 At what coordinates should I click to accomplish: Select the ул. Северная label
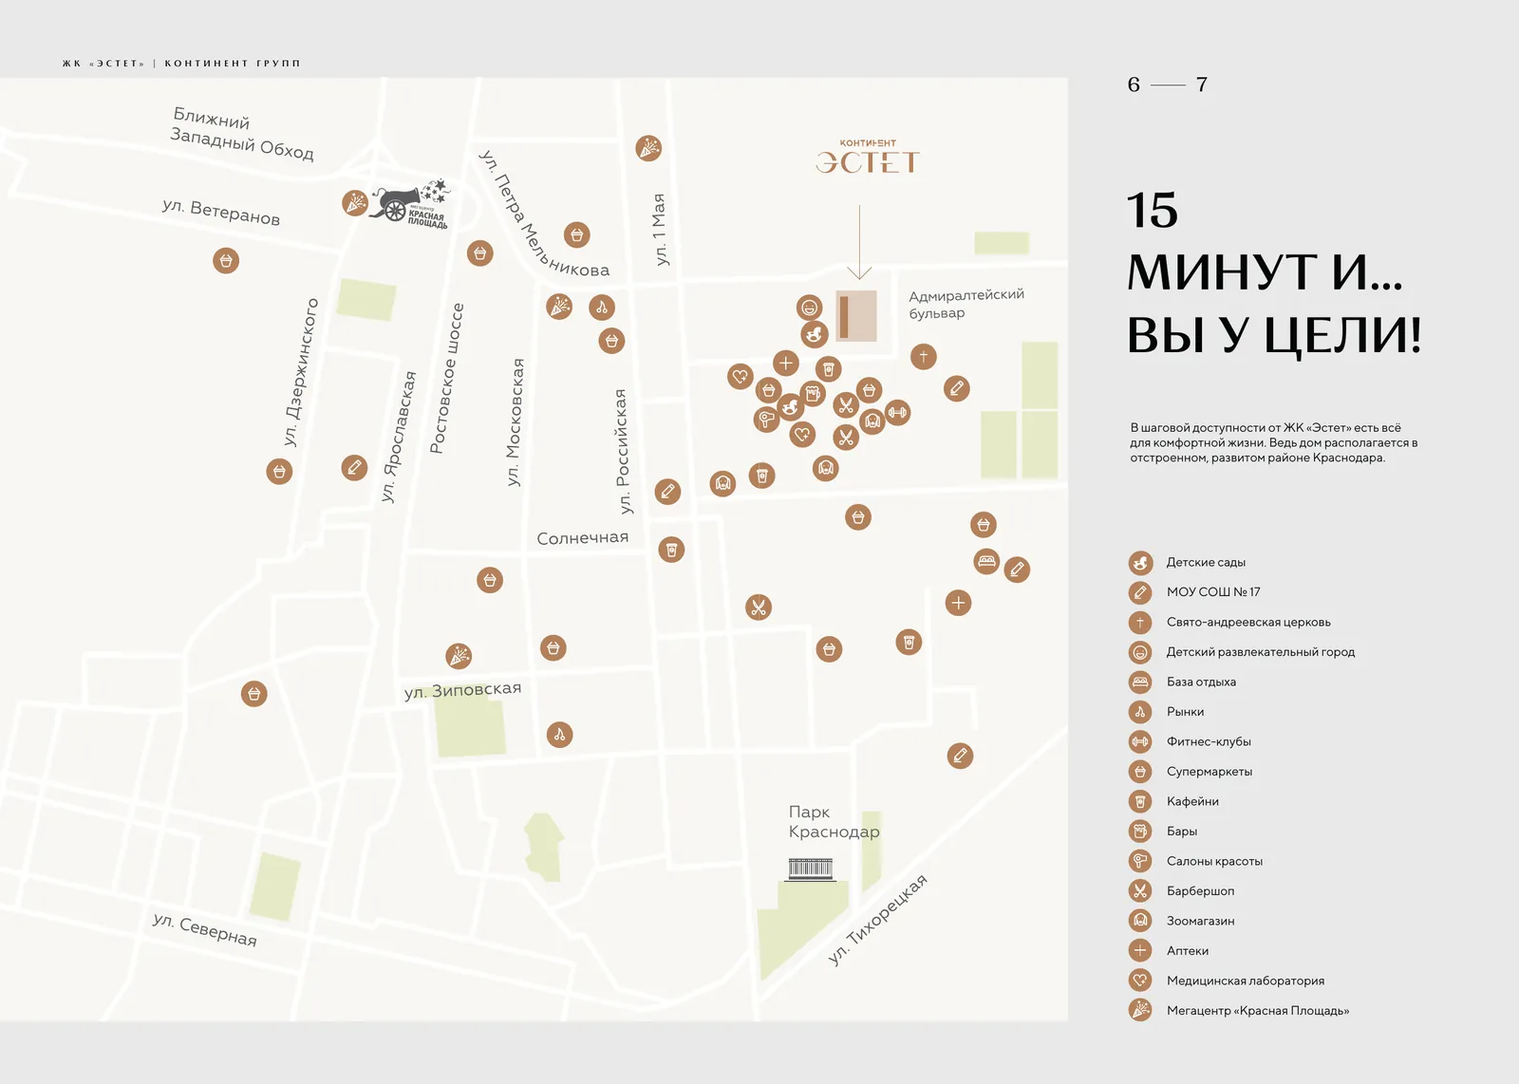click(205, 929)
